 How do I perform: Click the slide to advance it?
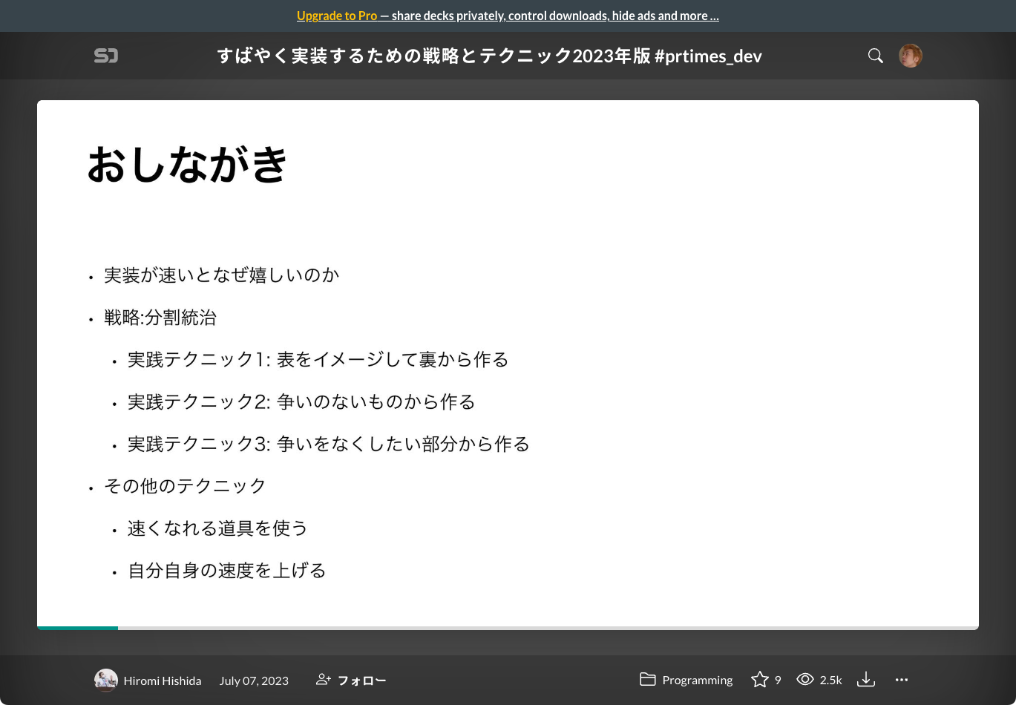(x=508, y=364)
